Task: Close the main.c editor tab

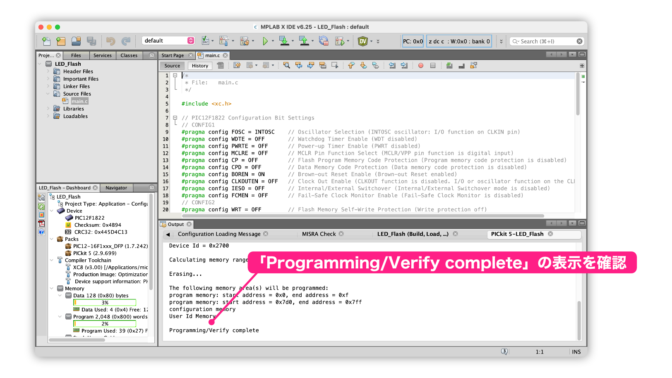Action: (x=225, y=55)
